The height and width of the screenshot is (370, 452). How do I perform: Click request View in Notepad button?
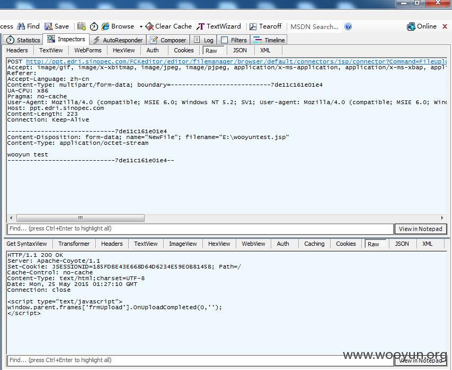pyautogui.click(x=420, y=229)
